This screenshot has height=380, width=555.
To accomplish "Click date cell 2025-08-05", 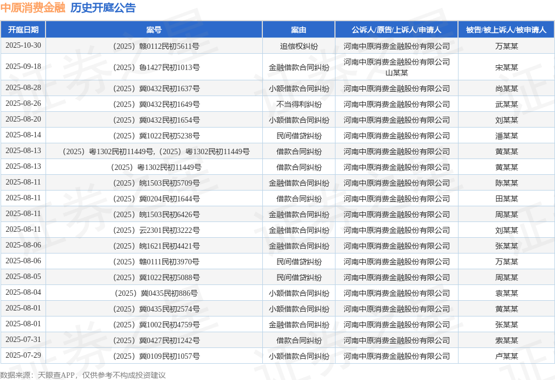I will (23, 276).
